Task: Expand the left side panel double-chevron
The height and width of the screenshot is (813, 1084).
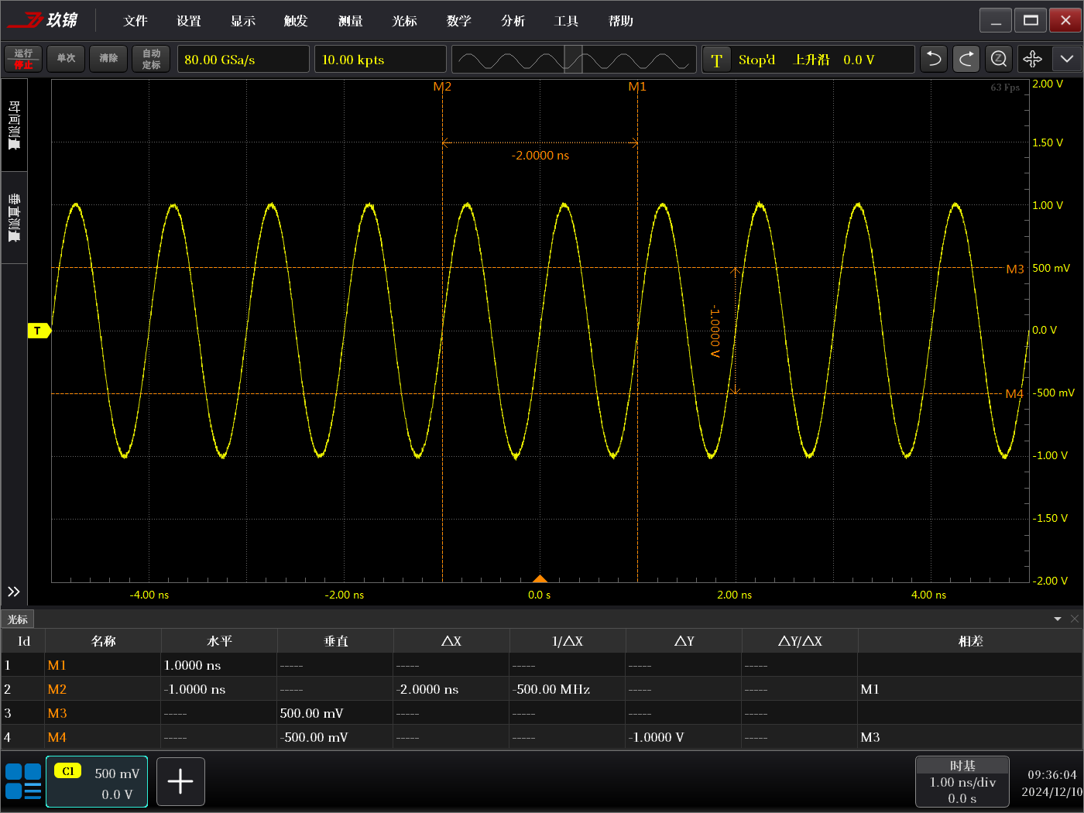Action: tap(14, 592)
